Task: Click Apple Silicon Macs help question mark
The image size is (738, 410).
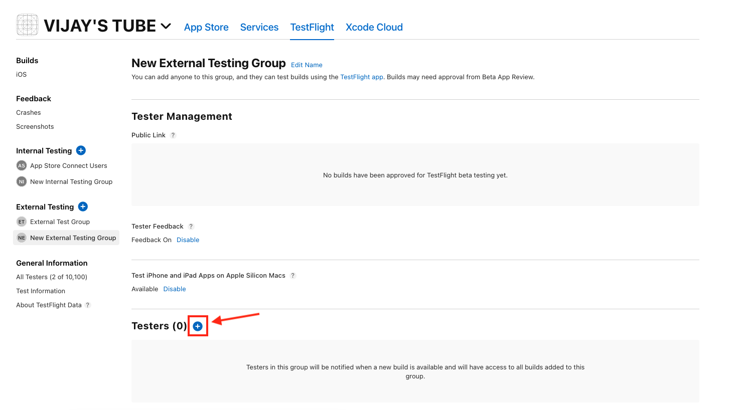Action: (293, 276)
